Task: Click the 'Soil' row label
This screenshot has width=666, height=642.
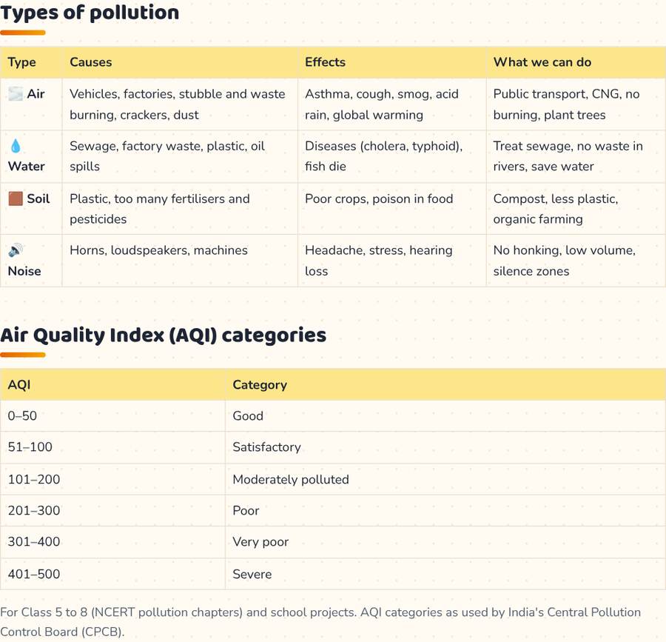Action: click(x=38, y=198)
